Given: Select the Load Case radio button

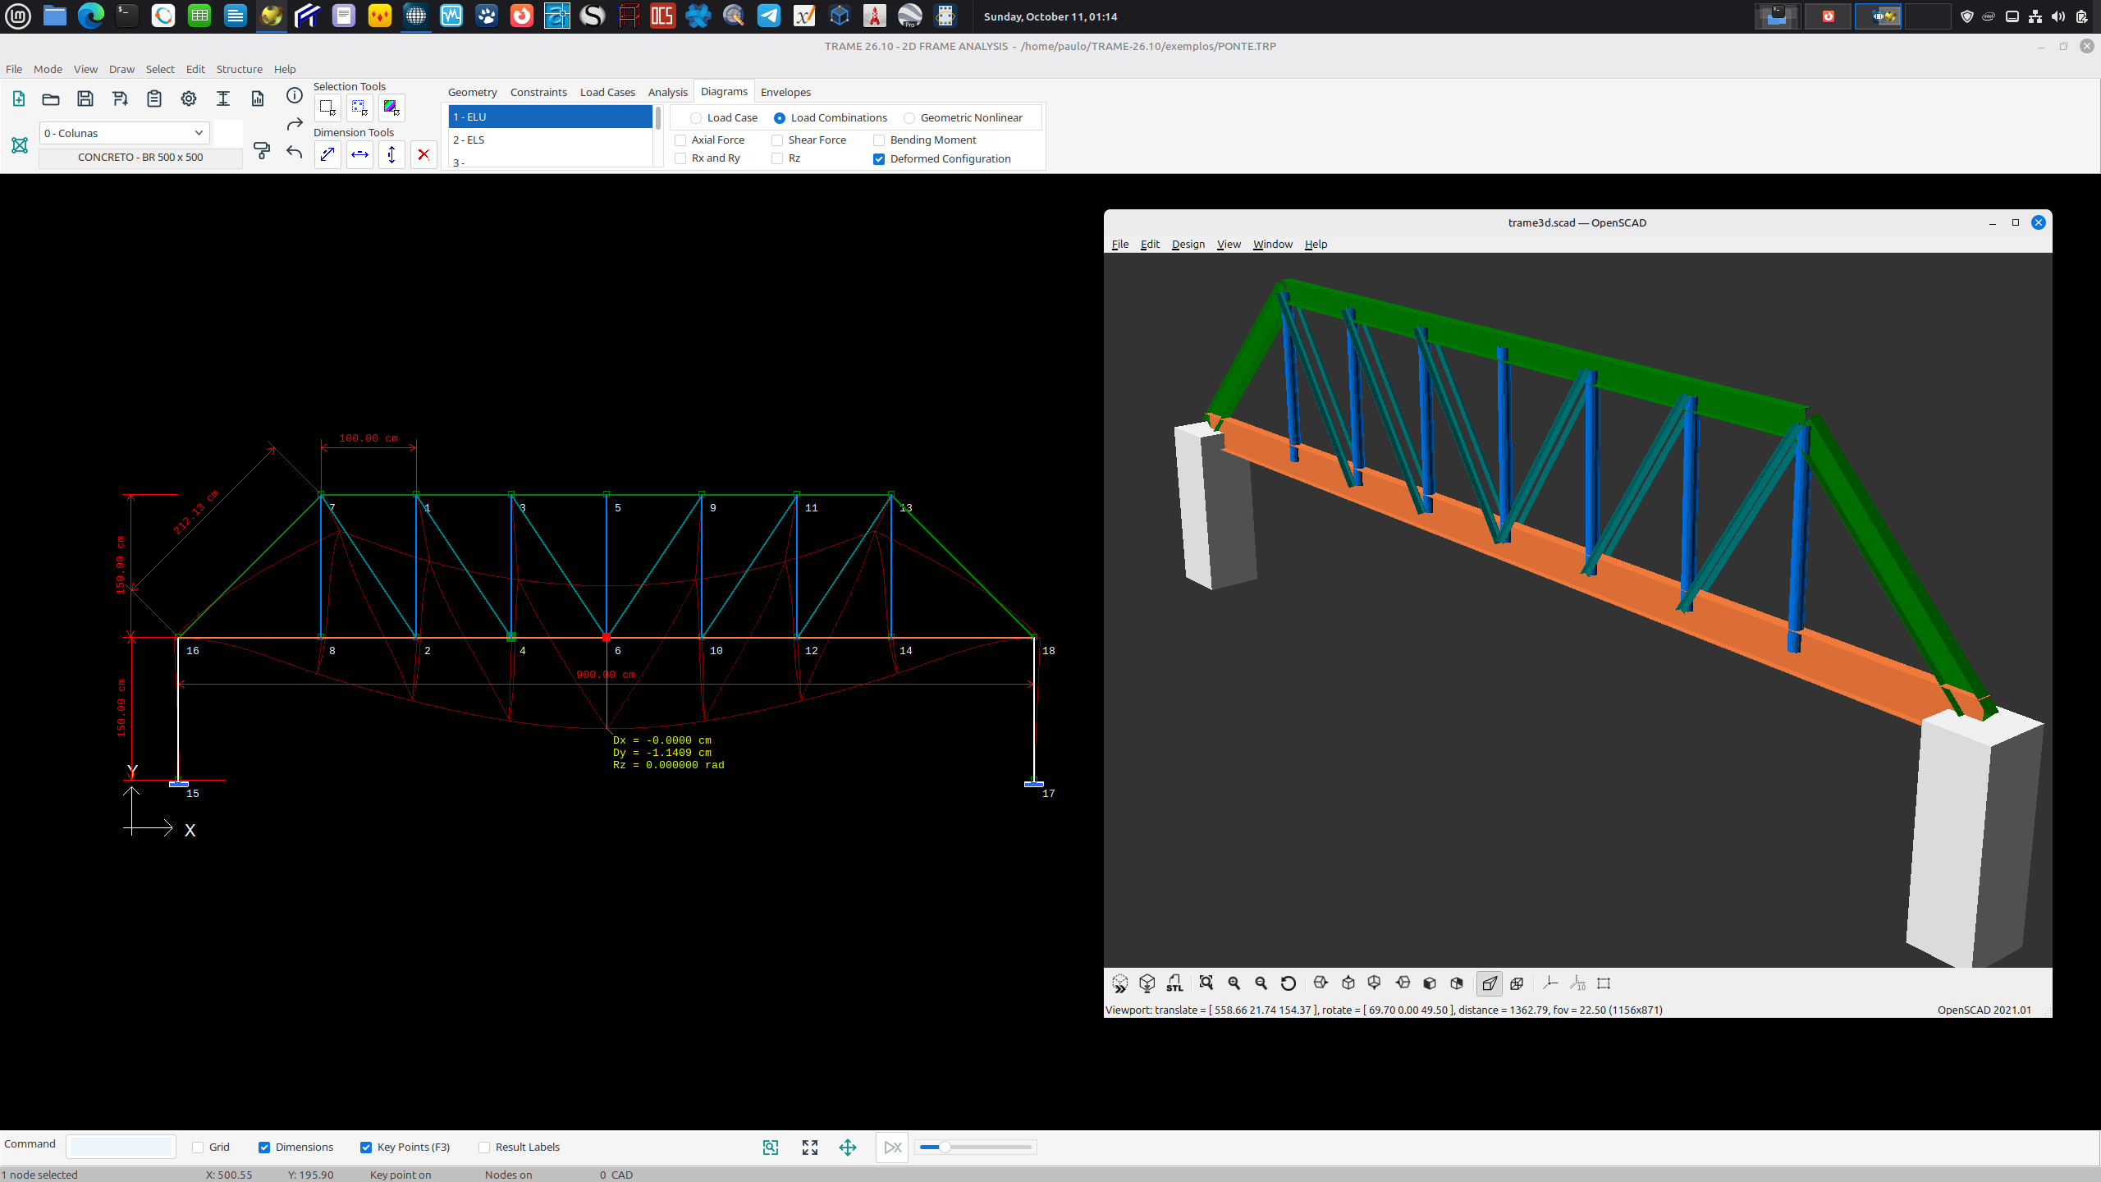Looking at the screenshot, I should [696, 118].
